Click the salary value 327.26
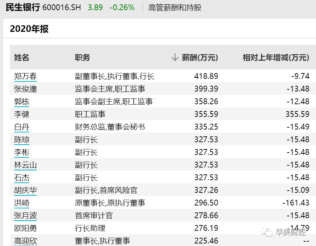 (206, 190)
